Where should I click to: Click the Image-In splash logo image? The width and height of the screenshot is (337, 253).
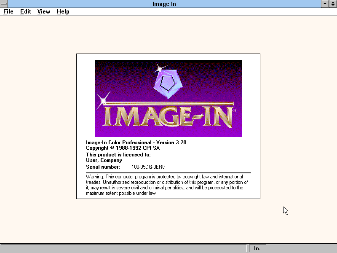click(168, 98)
